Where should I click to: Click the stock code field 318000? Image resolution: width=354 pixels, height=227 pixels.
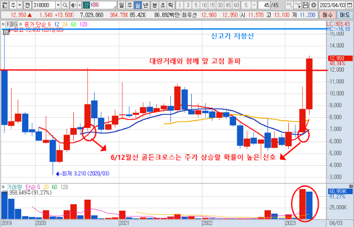point(44,5)
